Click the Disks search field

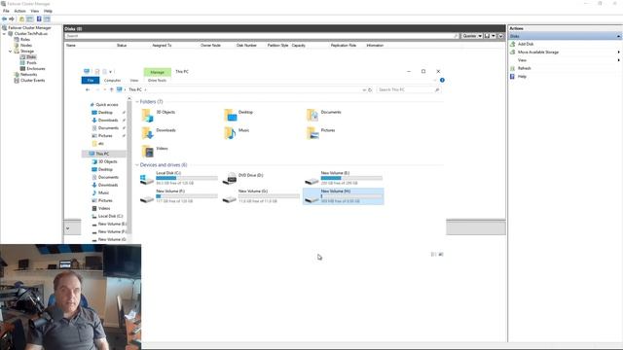262,36
